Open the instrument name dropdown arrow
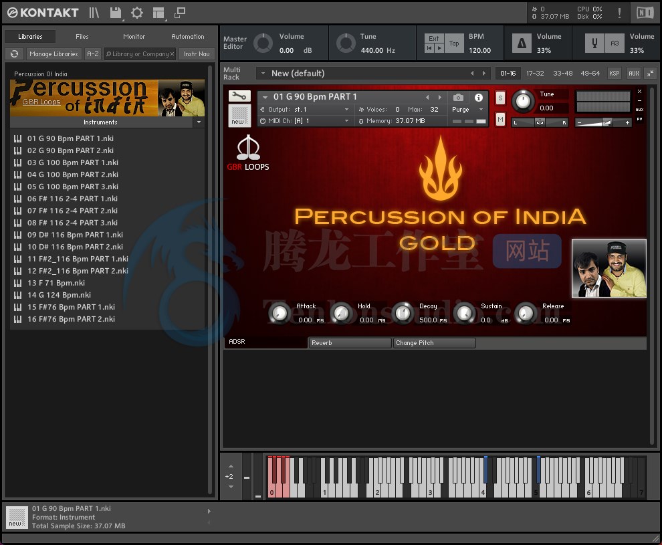 (265, 97)
